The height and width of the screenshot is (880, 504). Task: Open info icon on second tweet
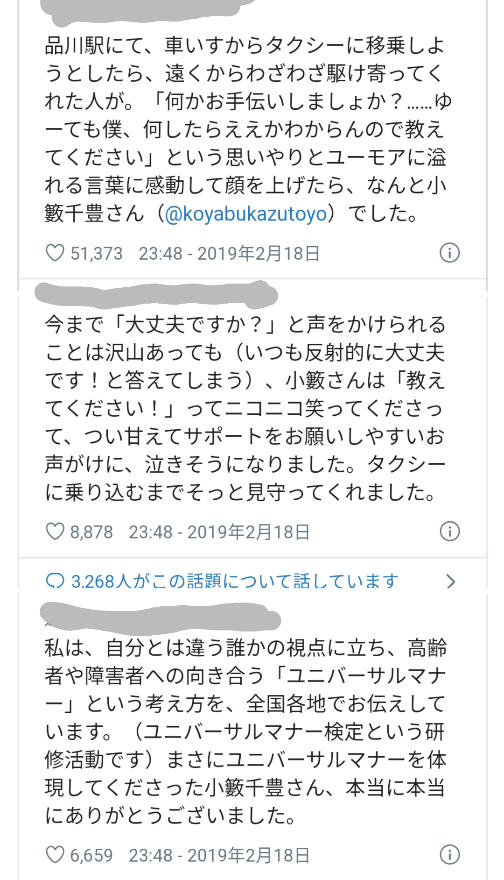[x=449, y=531]
